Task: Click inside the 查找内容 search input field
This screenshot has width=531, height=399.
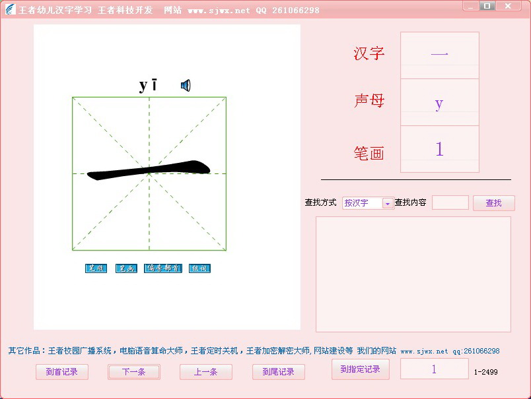Action: click(x=450, y=202)
